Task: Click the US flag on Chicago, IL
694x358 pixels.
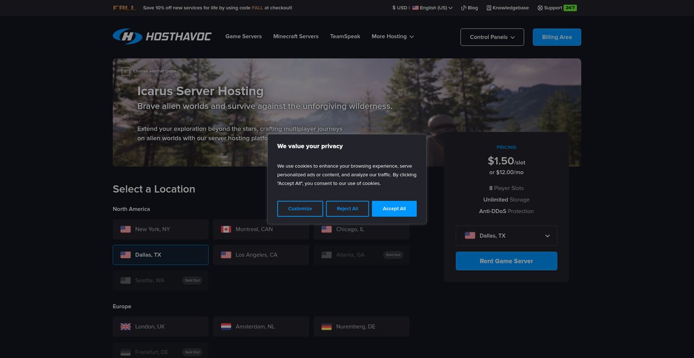Action: [327, 229]
